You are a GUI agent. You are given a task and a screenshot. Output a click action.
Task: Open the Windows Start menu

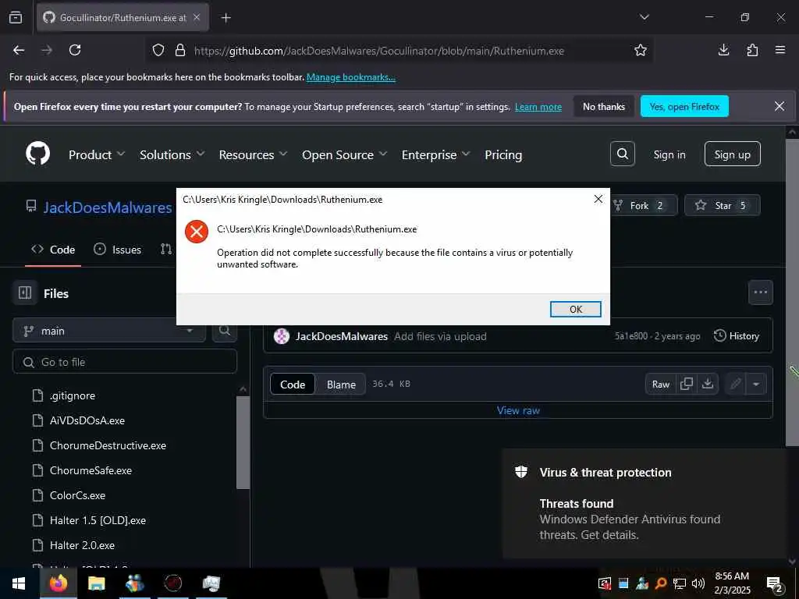click(x=19, y=583)
